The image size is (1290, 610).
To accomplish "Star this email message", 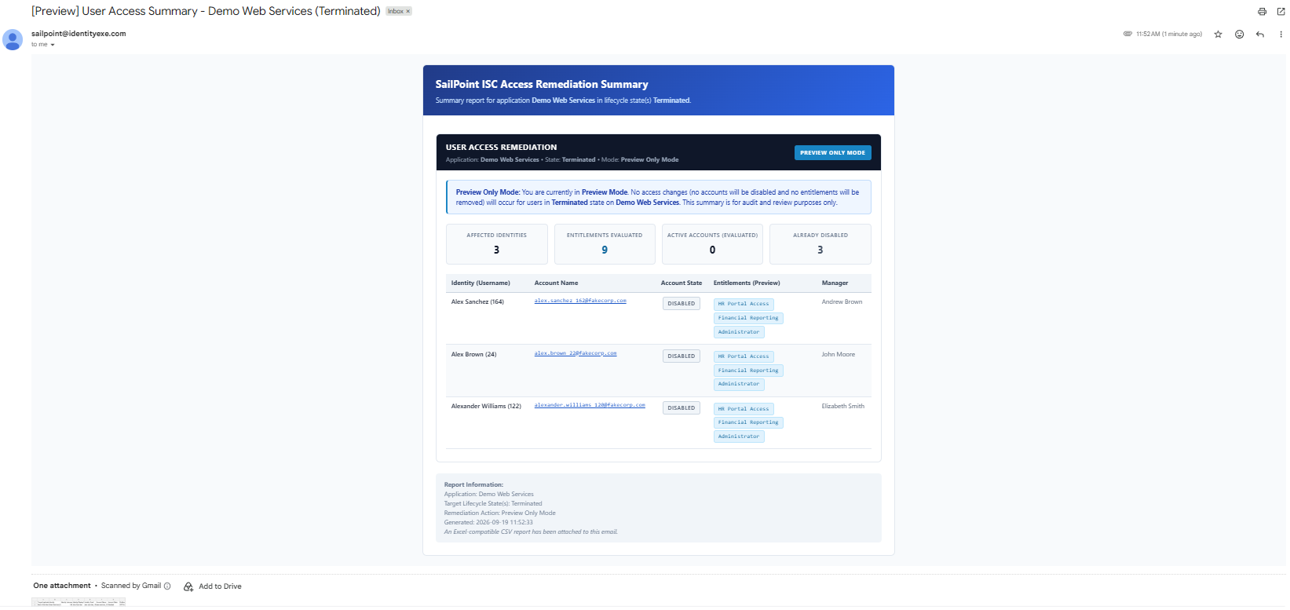I will [1218, 35].
